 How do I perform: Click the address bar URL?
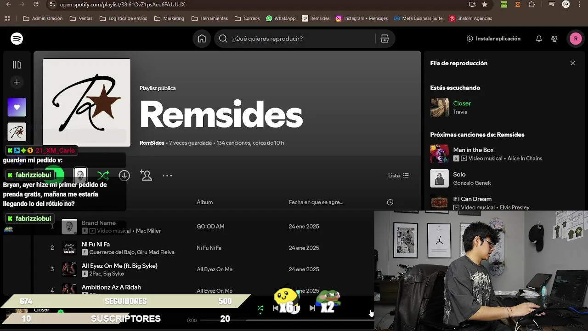[122, 5]
